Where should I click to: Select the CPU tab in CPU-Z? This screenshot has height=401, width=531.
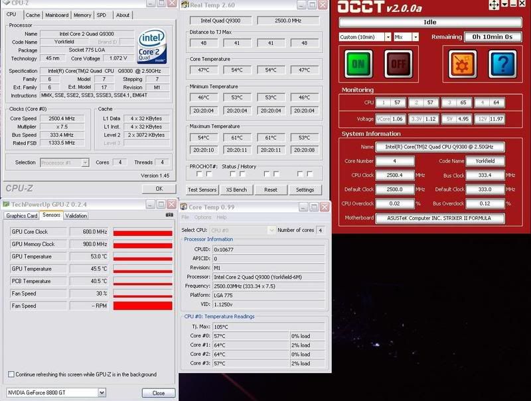coord(11,14)
